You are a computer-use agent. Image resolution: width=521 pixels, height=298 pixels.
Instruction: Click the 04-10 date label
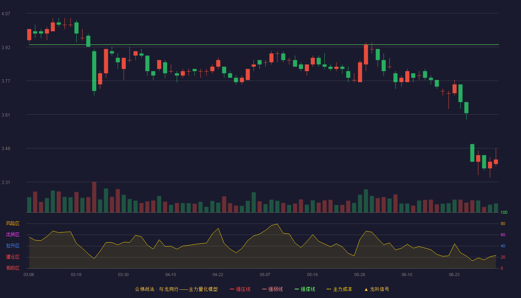(x=170, y=275)
